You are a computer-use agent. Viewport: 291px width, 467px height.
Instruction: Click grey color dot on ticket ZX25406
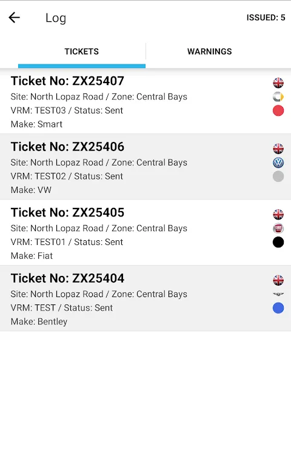pyautogui.click(x=278, y=176)
